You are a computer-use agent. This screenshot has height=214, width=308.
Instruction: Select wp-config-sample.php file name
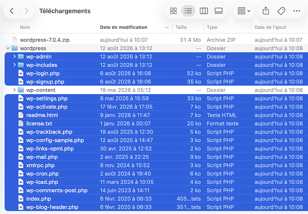coord(55,140)
